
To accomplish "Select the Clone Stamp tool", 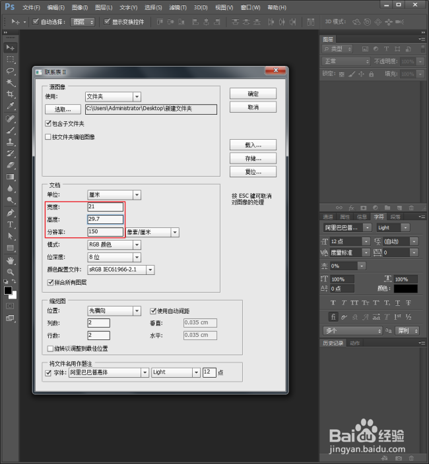I will click(11, 142).
